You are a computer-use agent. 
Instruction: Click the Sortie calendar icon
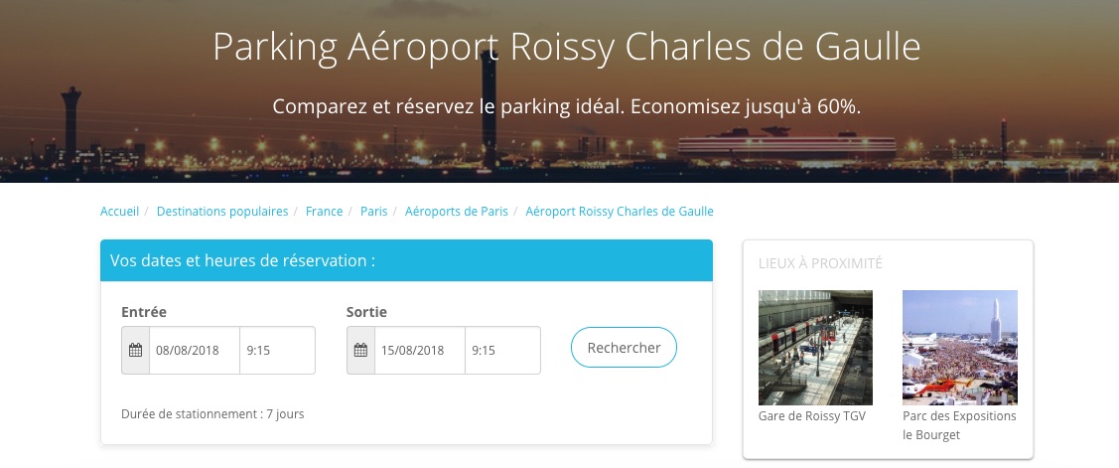(360, 351)
